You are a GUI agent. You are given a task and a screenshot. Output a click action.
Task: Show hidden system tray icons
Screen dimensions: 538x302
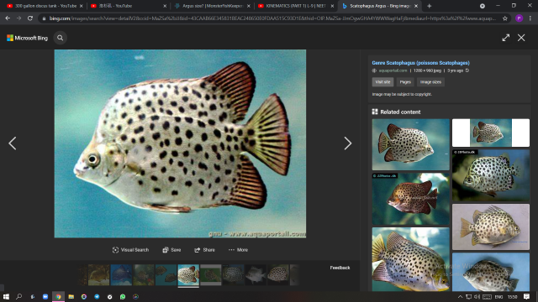[x=460, y=297]
